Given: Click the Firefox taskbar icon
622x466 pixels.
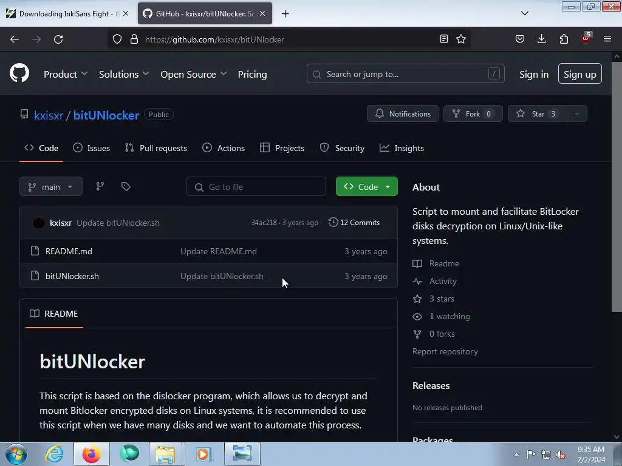Looking at the screenshot, I should (92, 454).
